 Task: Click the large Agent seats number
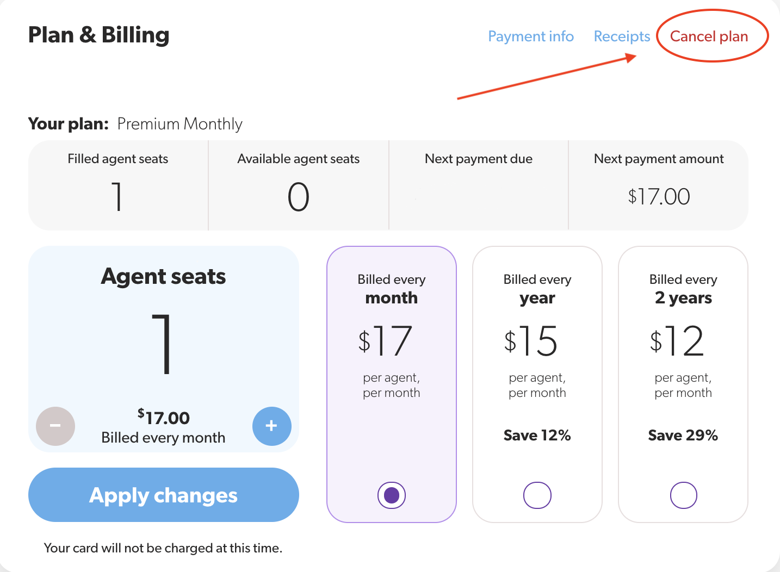163,344
